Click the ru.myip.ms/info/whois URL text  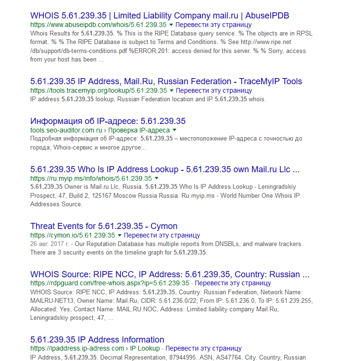[91, 178]
